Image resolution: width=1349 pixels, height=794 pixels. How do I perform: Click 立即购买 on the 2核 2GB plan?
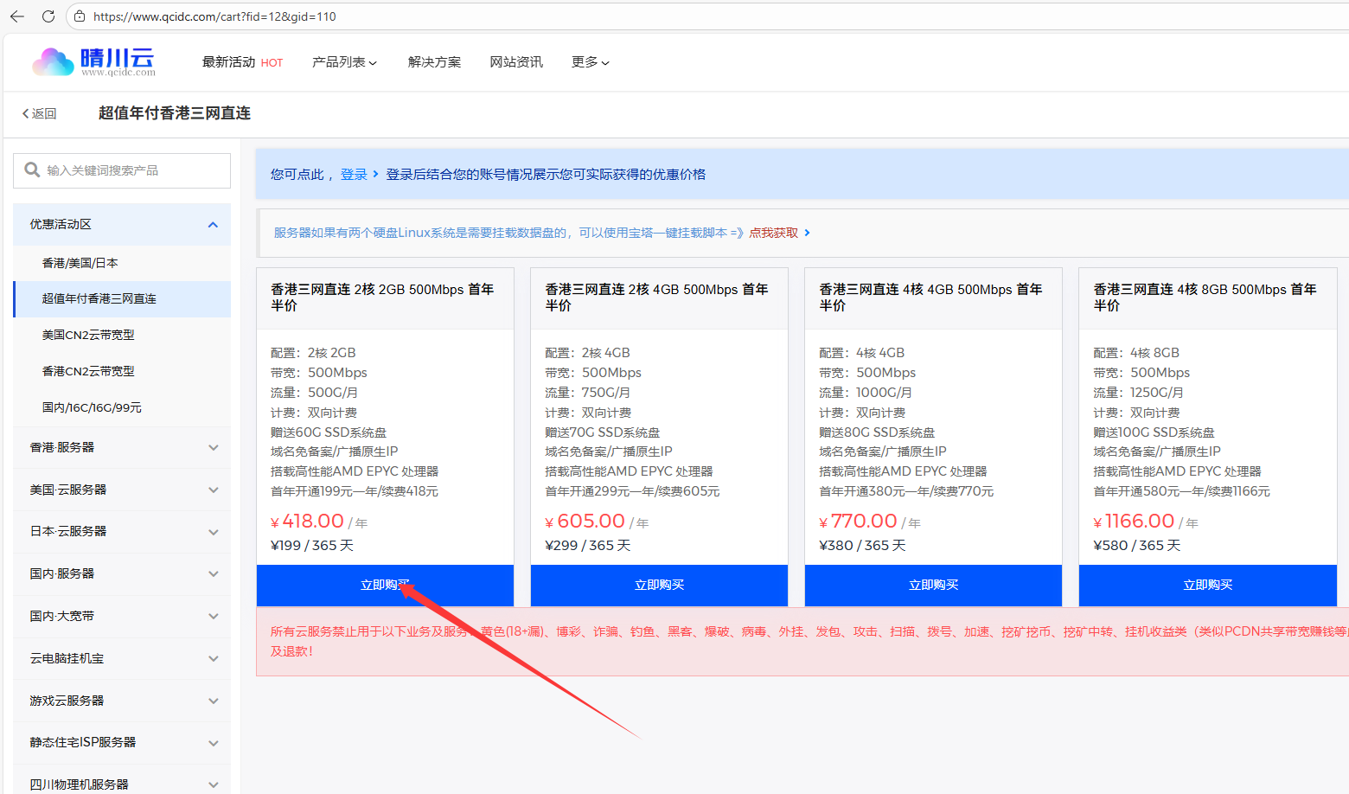(x=385, y=585)
